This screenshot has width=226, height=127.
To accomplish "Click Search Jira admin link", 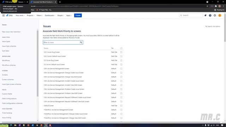I will tap(213, 26).
